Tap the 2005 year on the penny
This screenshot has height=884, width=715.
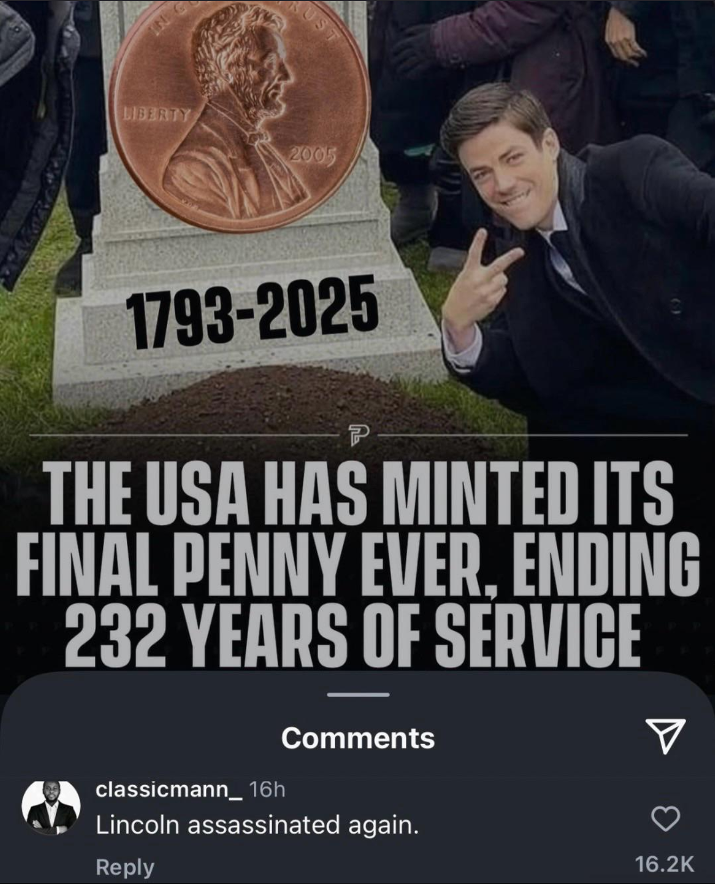pos(313,156)
